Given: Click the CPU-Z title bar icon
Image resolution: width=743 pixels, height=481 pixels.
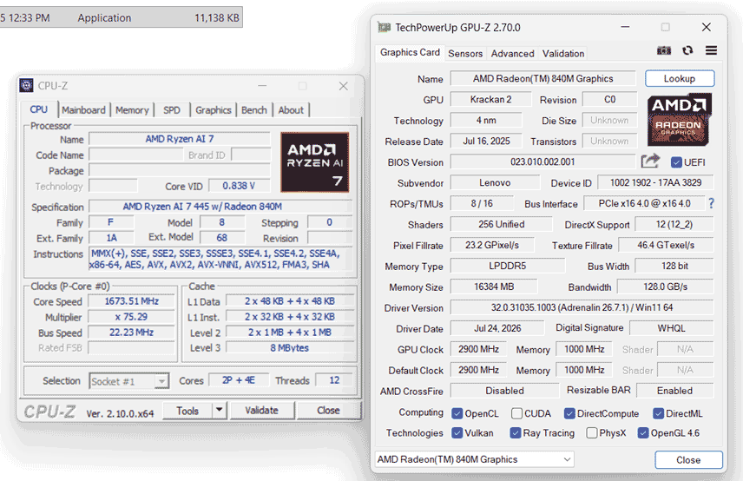Looking at the screenshot, I should coord(27,85).
